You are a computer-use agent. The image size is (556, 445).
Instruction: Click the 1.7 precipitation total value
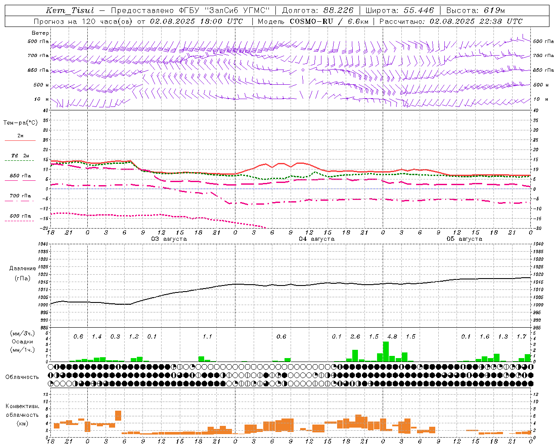pos(522,337)
